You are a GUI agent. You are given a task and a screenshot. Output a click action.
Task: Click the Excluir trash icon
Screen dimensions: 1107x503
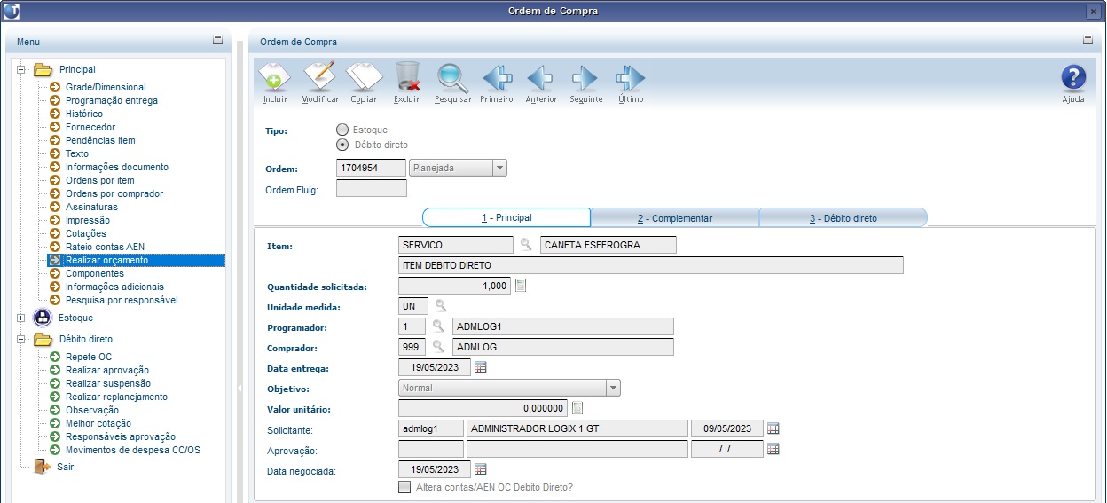(407, 77)
